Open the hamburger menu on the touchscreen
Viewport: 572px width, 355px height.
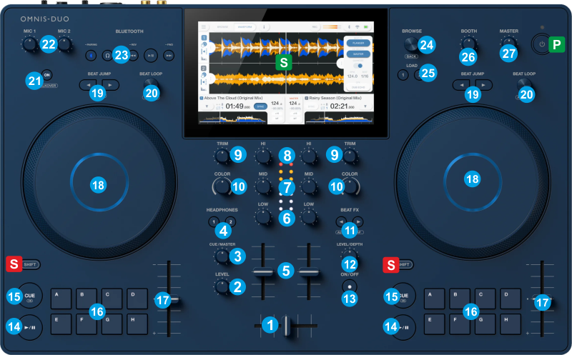pyautogui.click(x=203, y=26)
